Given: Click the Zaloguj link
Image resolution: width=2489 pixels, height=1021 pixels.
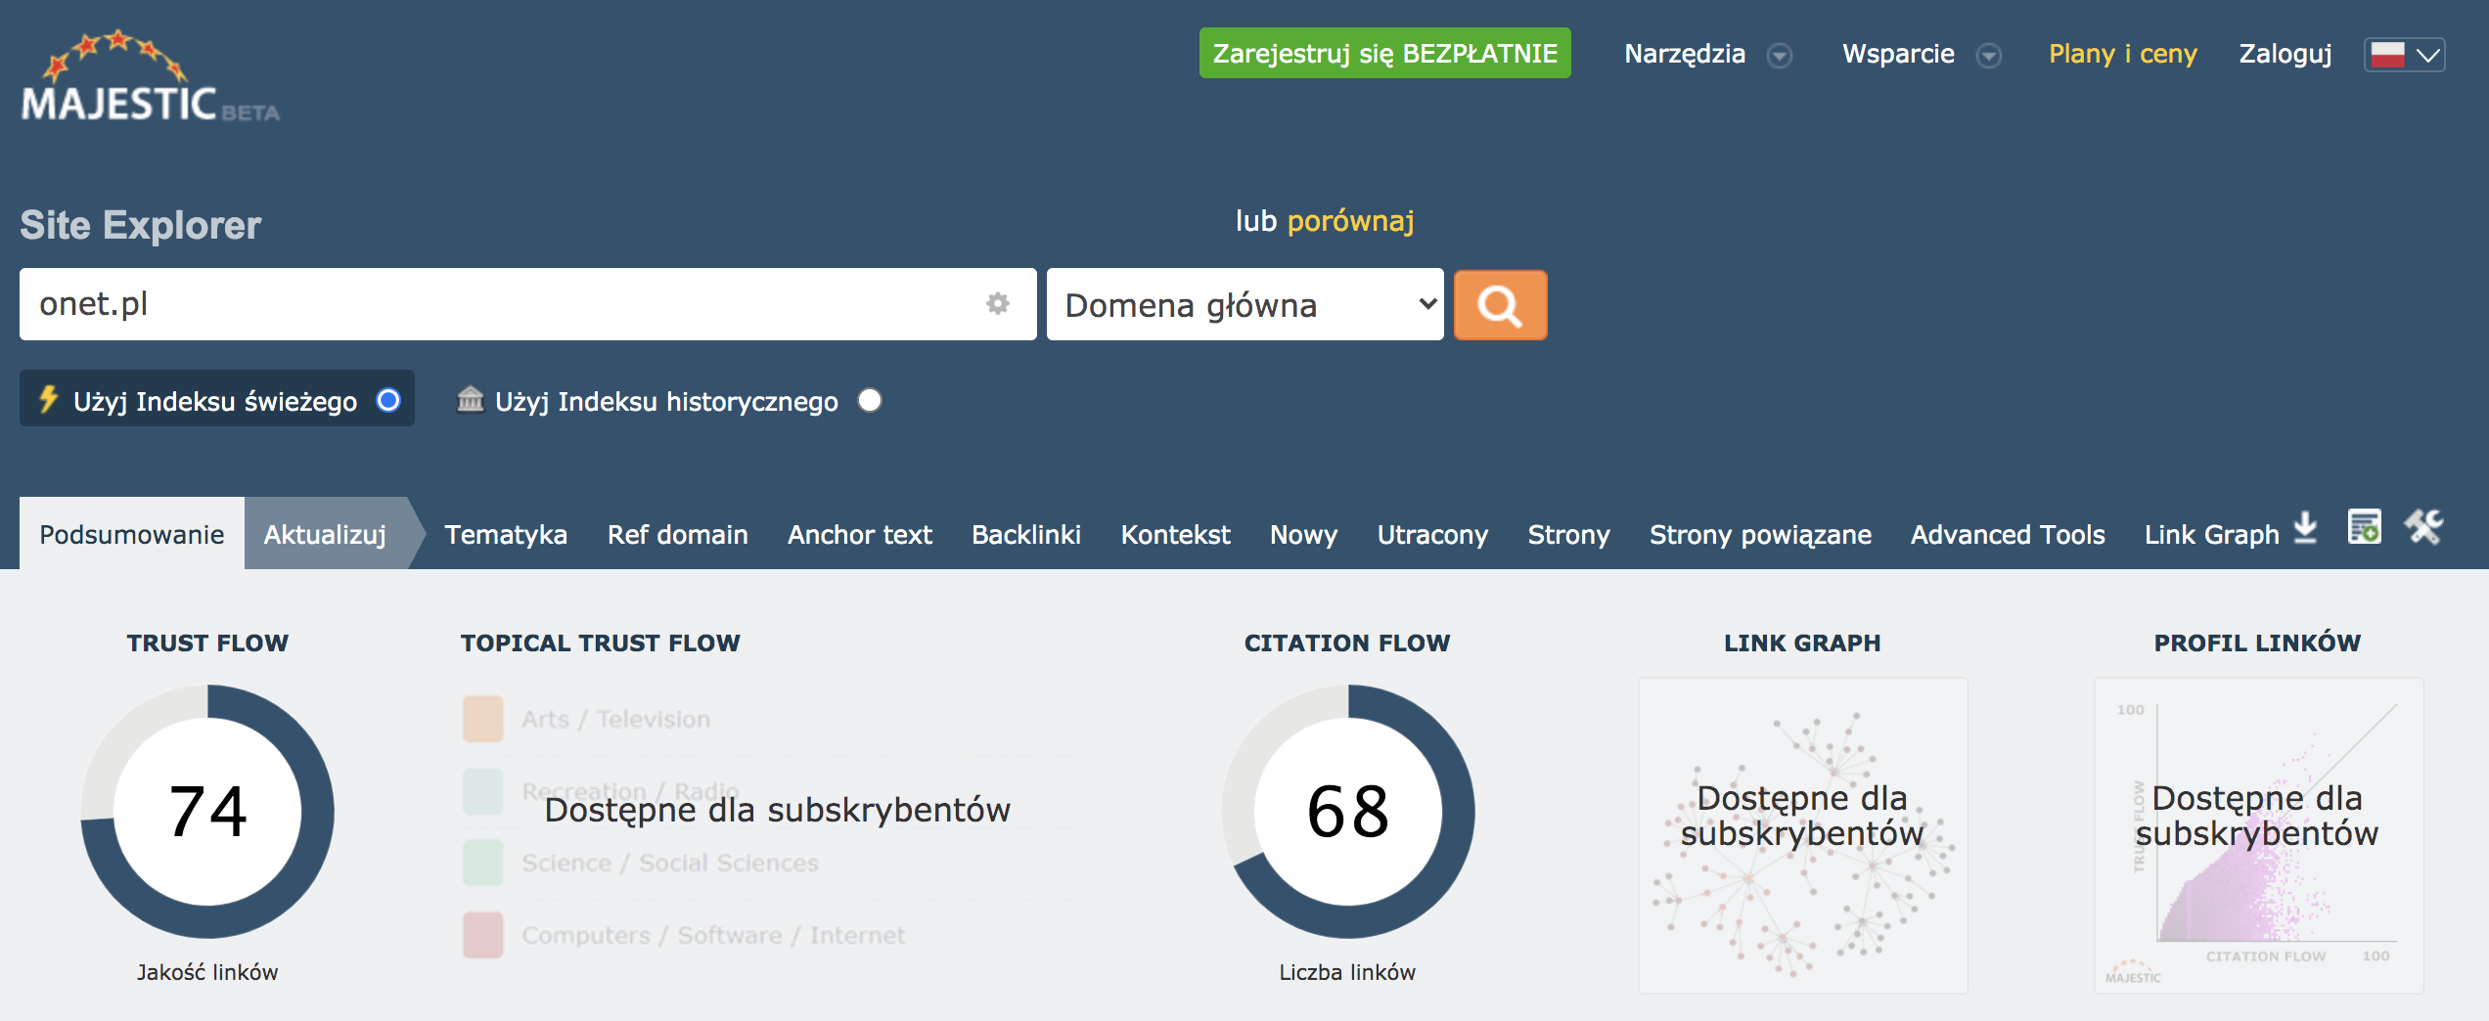Looking at the screenshot, I should coord(2285,54).
